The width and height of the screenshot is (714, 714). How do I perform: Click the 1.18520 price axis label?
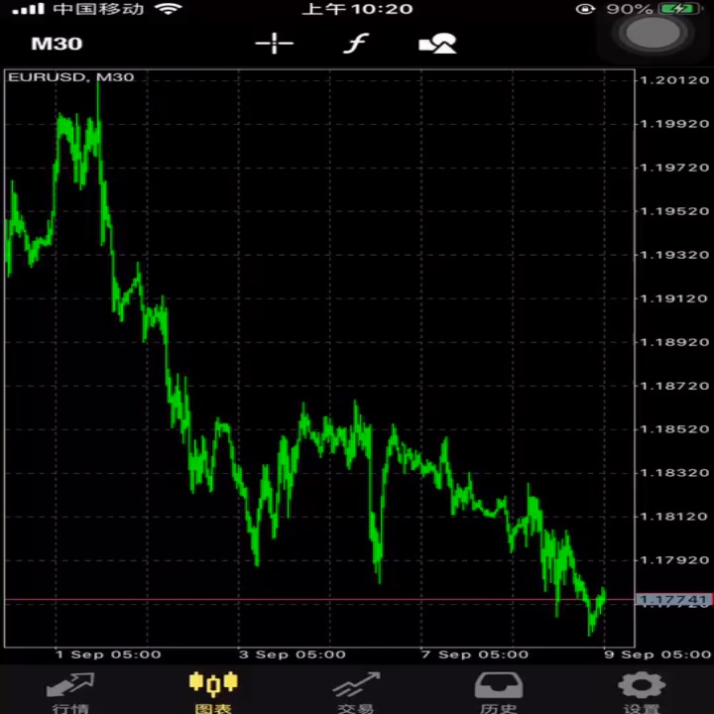click(675, 429)
